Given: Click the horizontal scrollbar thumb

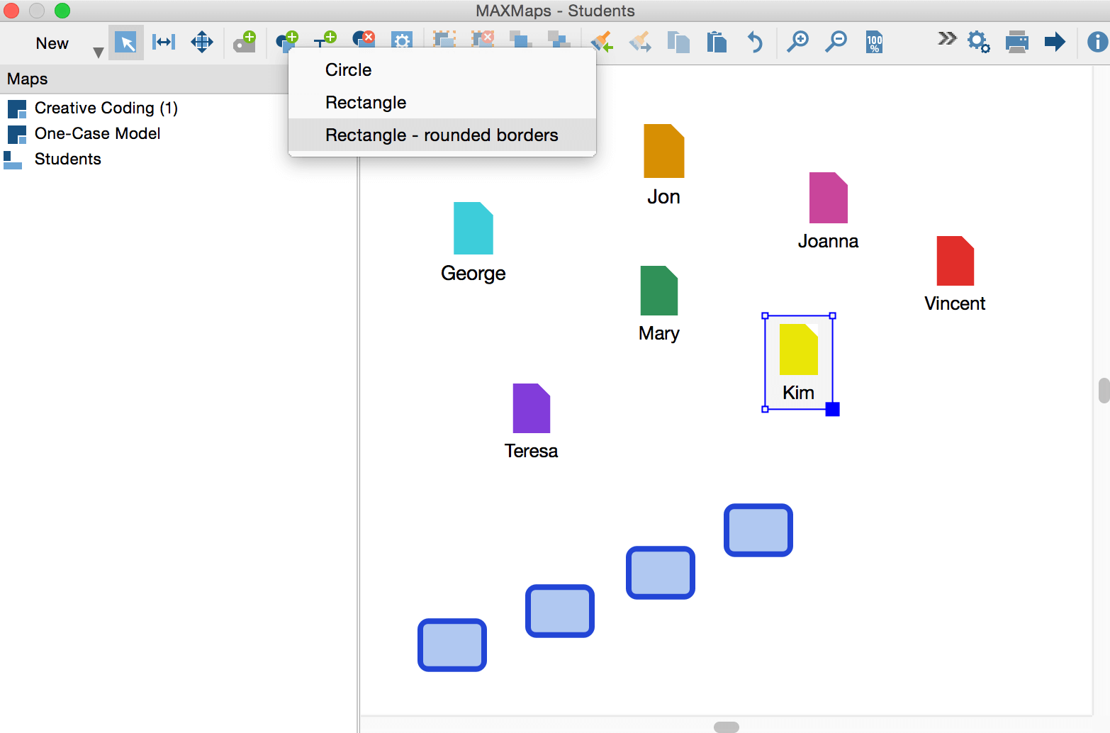Looking at the screenshot, I should 727,727.
